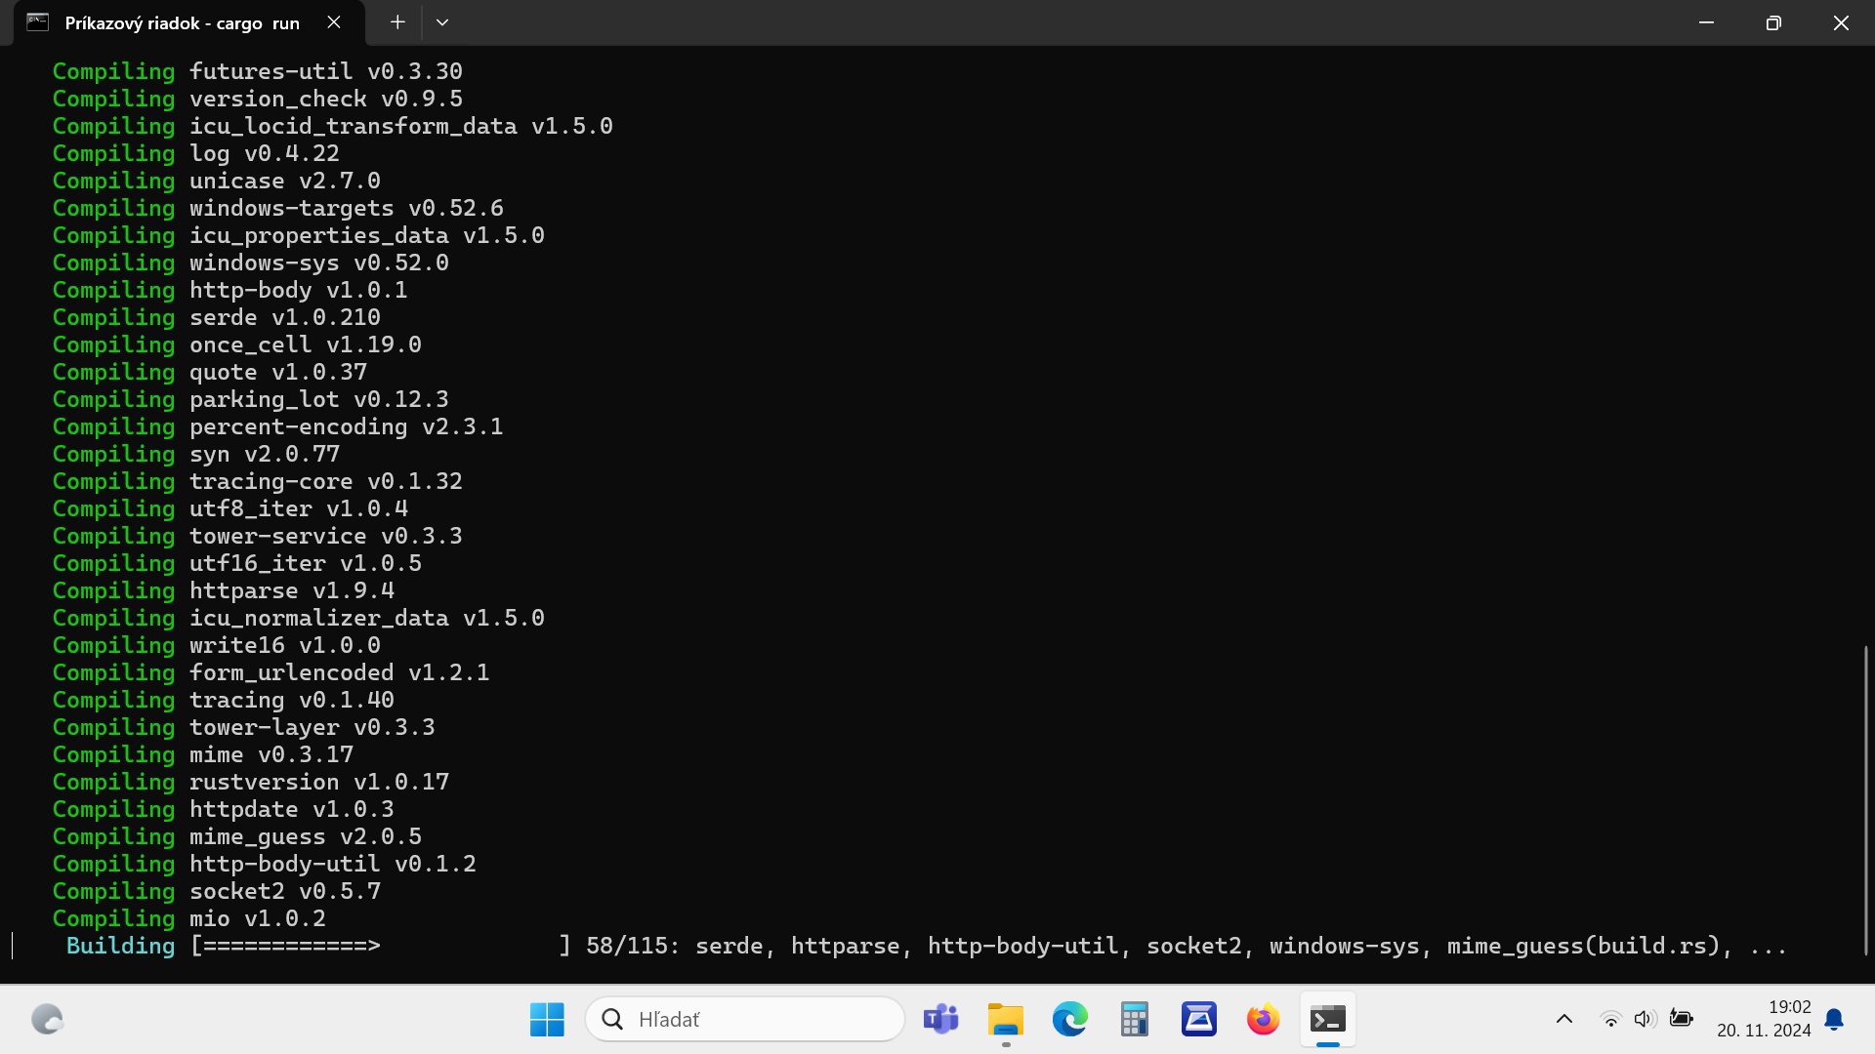
Task: Open Wi-Fi network settings
Action: pos(1610,1020)
